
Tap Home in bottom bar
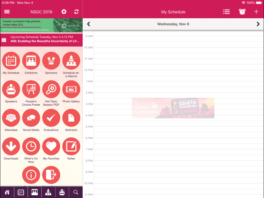(x=7, y=192)
